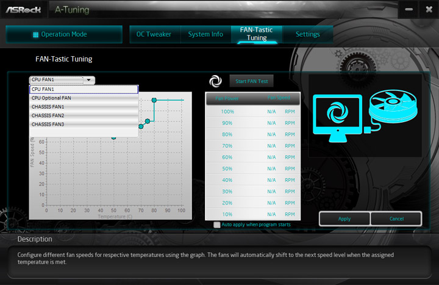Click the 100% fan power row
Image resolution: width=439 pixels, height=285 pixels.
click(253, 112)
